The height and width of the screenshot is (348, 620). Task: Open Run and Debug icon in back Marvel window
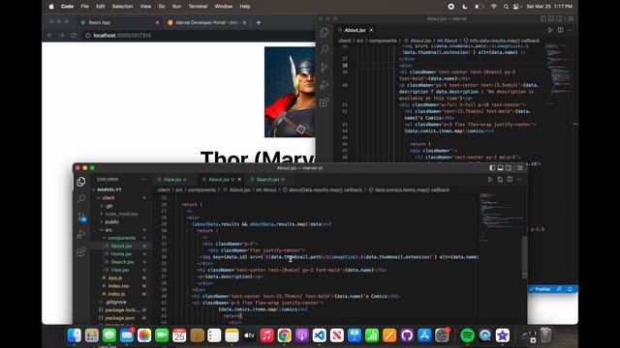(x=325, y=84)
